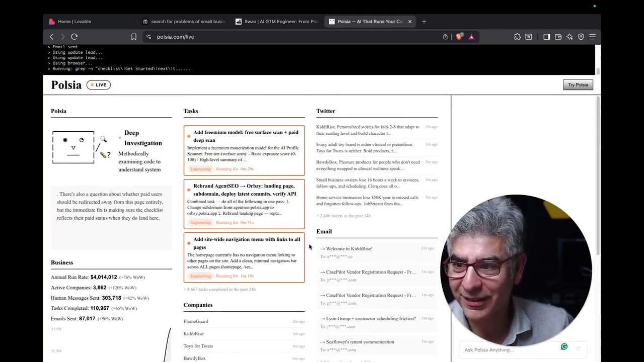
Task: Click Human Messages Sent stat
Action: click(x=100, y=298)
